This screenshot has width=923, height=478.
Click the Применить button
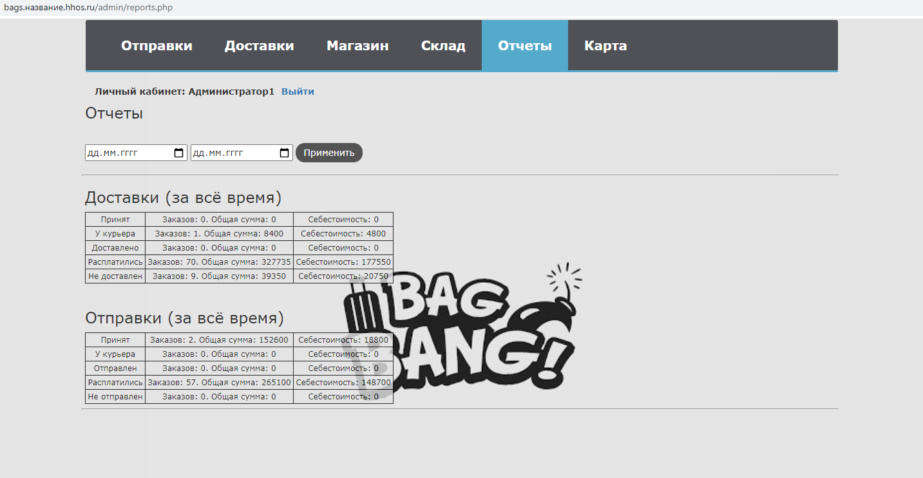(x=329, y=153)
